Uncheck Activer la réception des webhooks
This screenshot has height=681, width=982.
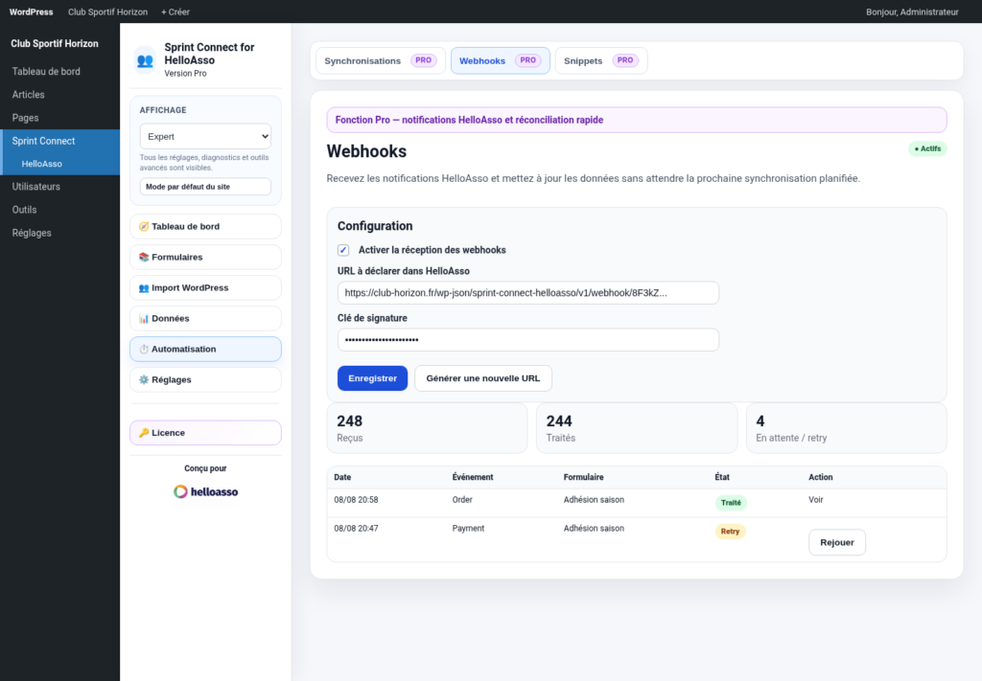click(x=343, y=250)
